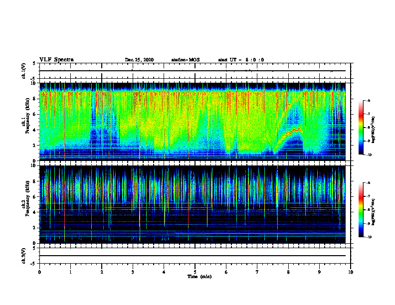395x305 pixels.
Task: Click the "ch.3(V)" axis label at bottom
Action: [x=23, y=256]
